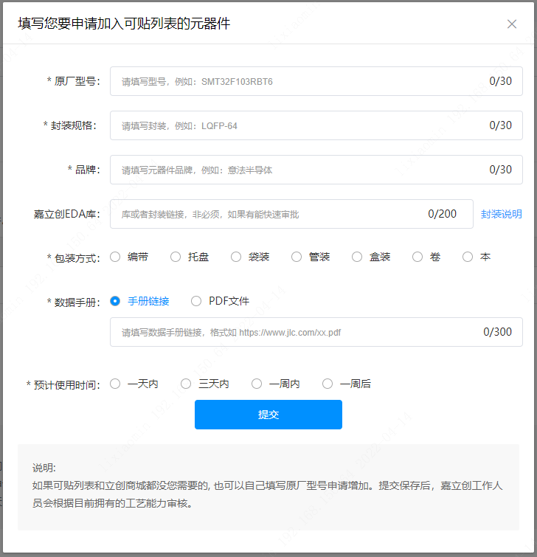Close the dialog with the X icon
This screenshot has width=537, height=557.
click(512, 24)
